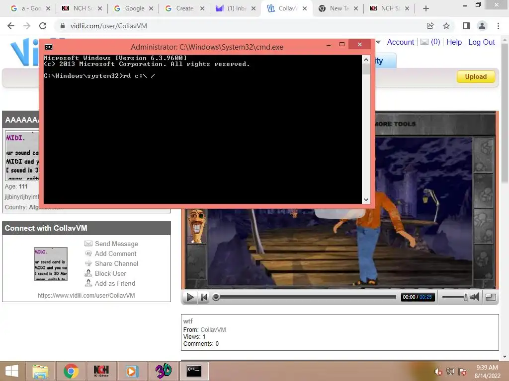Adjust the video volume slider
Image resolution: width=509 pixels, height=381 pixels.
[x=454, y=297]
